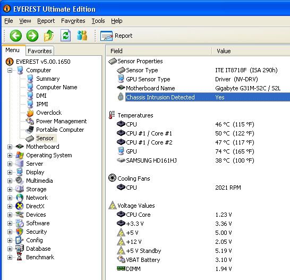
Task: Open the Manage users people icon
Action: pyautogui.click(x=82, y=36)
